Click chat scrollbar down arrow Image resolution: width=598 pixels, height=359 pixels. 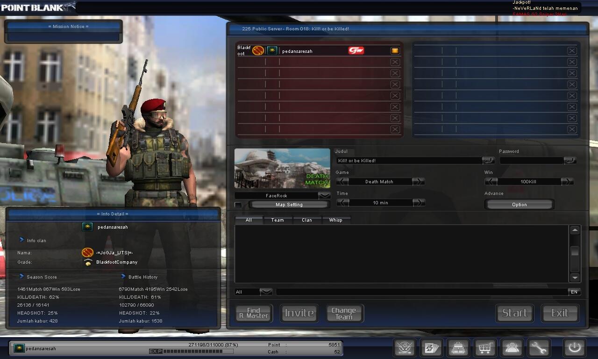pos(575,277)
